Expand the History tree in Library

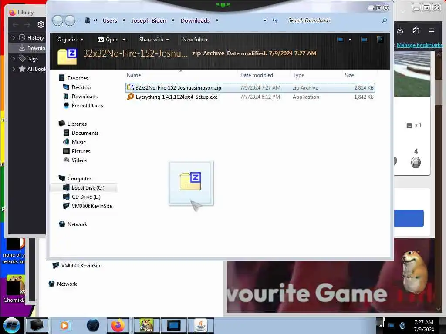click(x=14, y=37)
